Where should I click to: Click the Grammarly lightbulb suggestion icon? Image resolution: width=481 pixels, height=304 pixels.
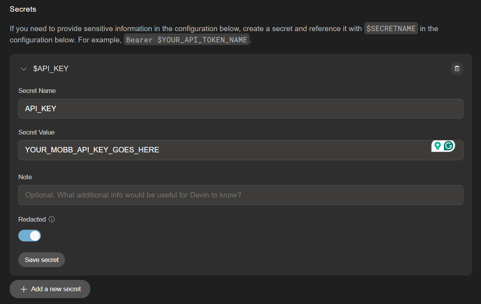437,146
